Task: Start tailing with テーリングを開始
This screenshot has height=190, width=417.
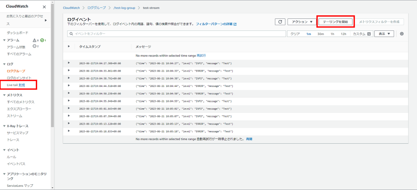Action: (x=335, y=22)
